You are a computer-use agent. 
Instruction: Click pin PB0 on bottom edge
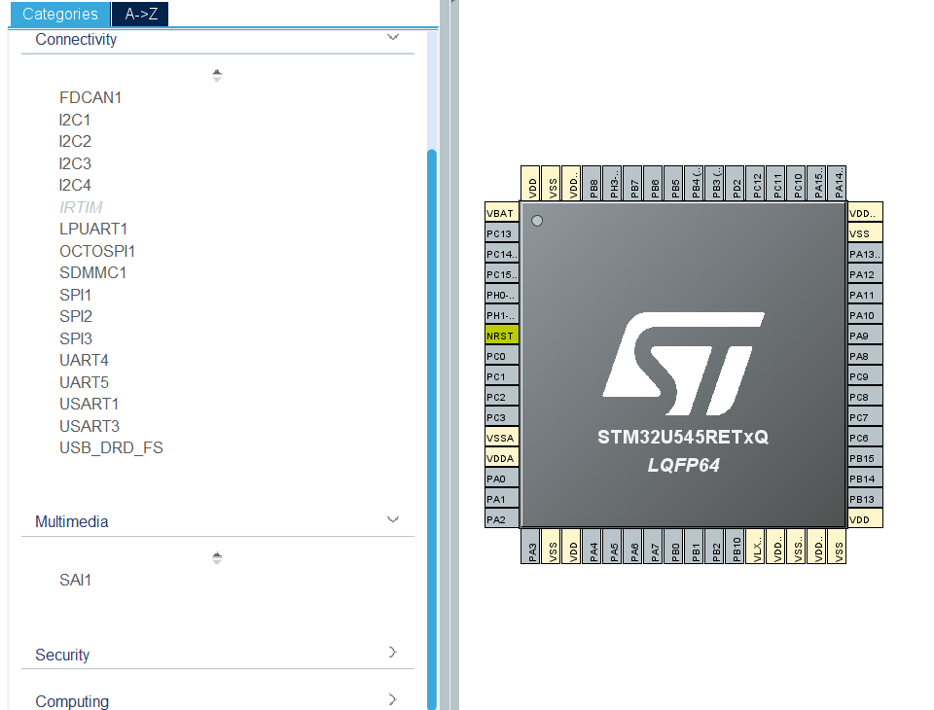673,547
